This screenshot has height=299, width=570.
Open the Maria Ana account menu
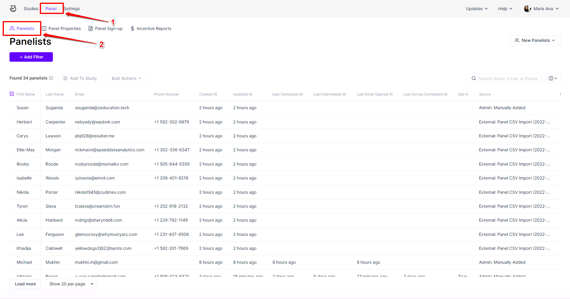[x=541, y=9]
